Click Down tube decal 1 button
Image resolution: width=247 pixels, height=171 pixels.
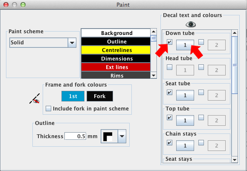[185, 45]
